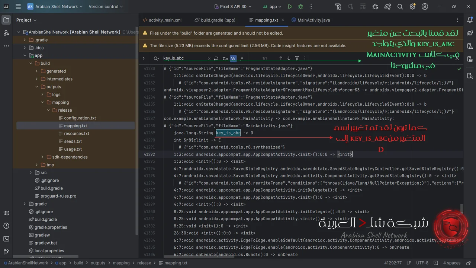This screenshot has height=268, width=476.
Task: Open Device Manager panel
Action: (470, 46)
